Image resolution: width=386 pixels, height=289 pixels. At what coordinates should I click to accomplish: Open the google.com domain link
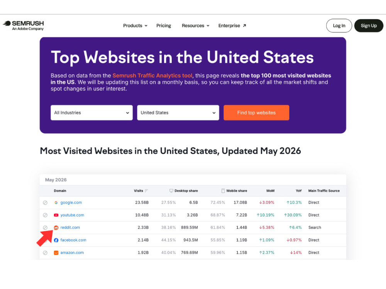71,203
